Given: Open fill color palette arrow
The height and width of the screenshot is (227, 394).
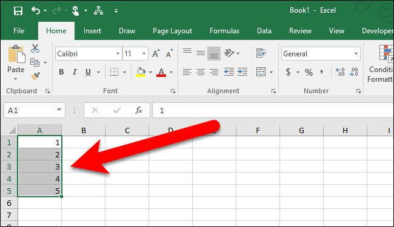Looking at the screenshot, I should (150, 73).
